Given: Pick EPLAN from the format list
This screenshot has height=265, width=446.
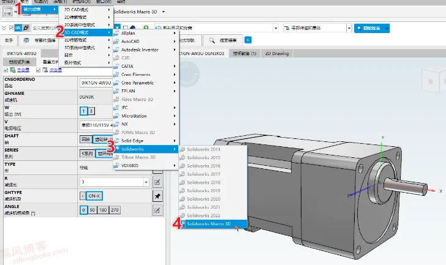Looking at the screenshot, I should (x=146, y=91).
